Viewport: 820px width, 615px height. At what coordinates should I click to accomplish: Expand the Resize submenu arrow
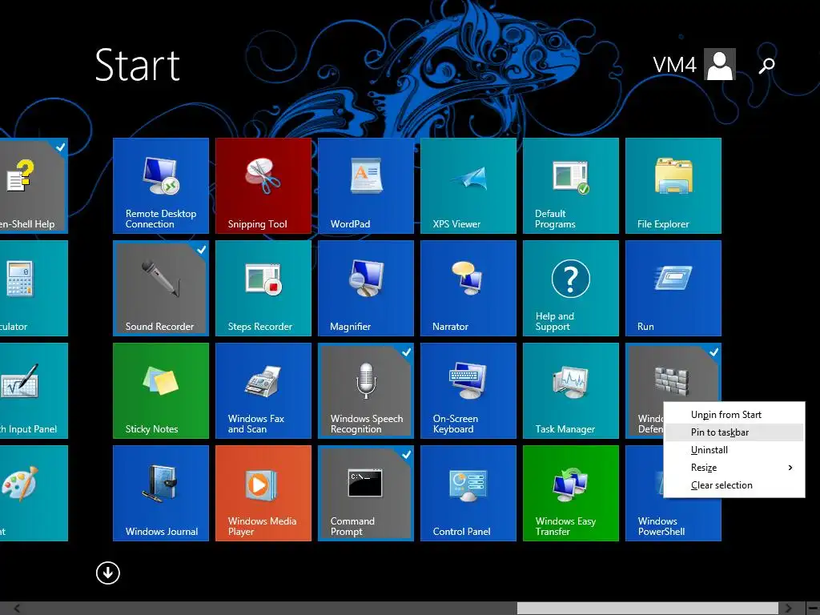[x=790, y=468]
